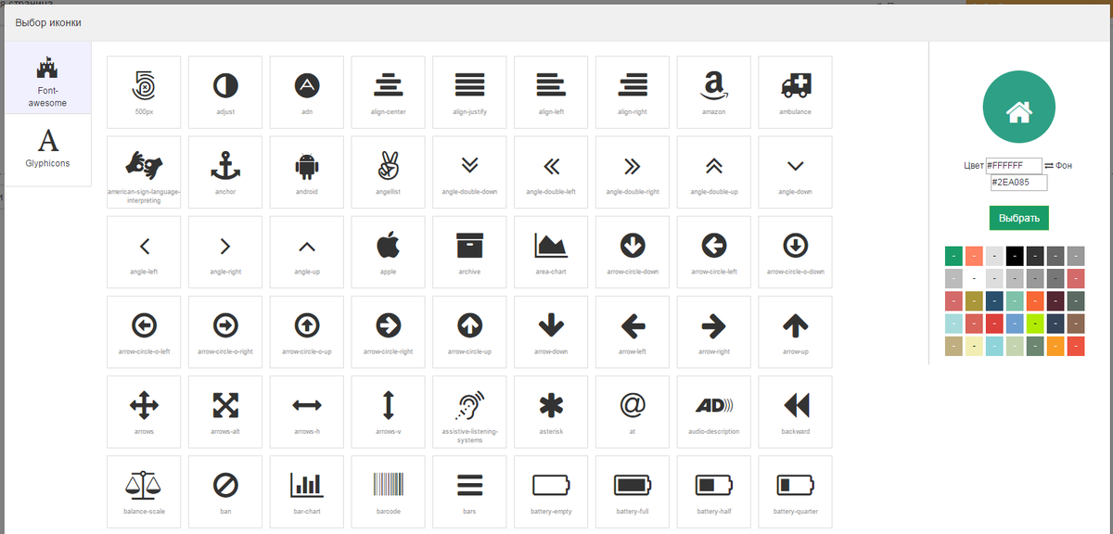Pick the asterisk icon

[x=551, y=412]
